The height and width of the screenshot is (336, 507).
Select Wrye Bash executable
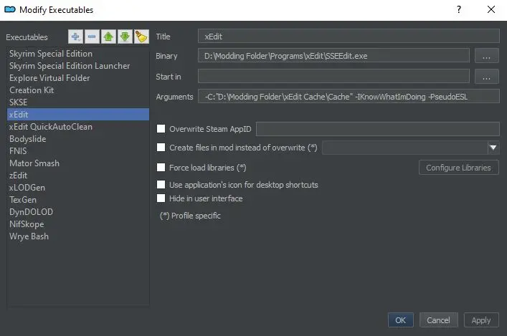[x=78, y=236]
